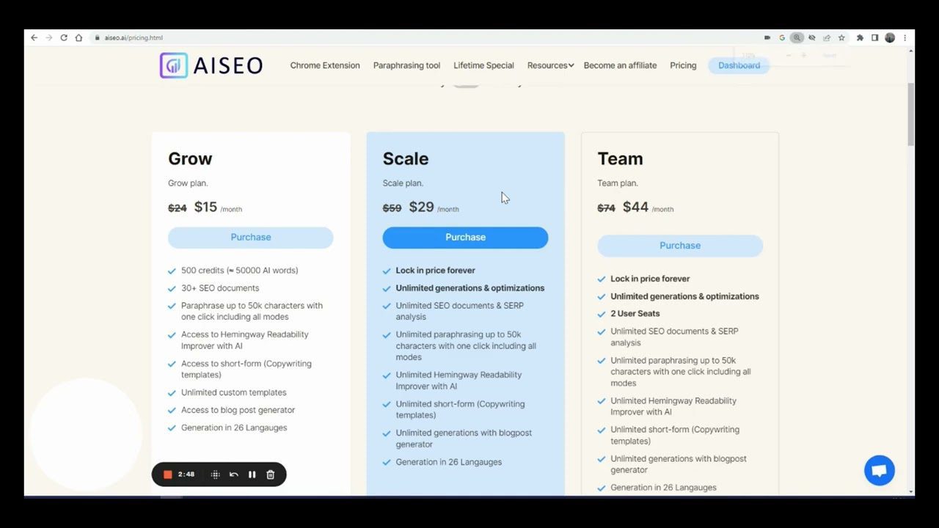The image size is (939, 528).
Task: Open Become an affiliate page
Action: point(620,65)
